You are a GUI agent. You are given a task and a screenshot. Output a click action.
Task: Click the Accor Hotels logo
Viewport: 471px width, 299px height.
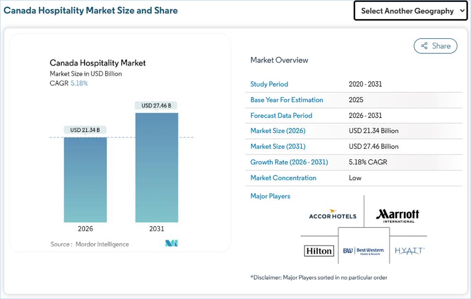click(332, 215)
